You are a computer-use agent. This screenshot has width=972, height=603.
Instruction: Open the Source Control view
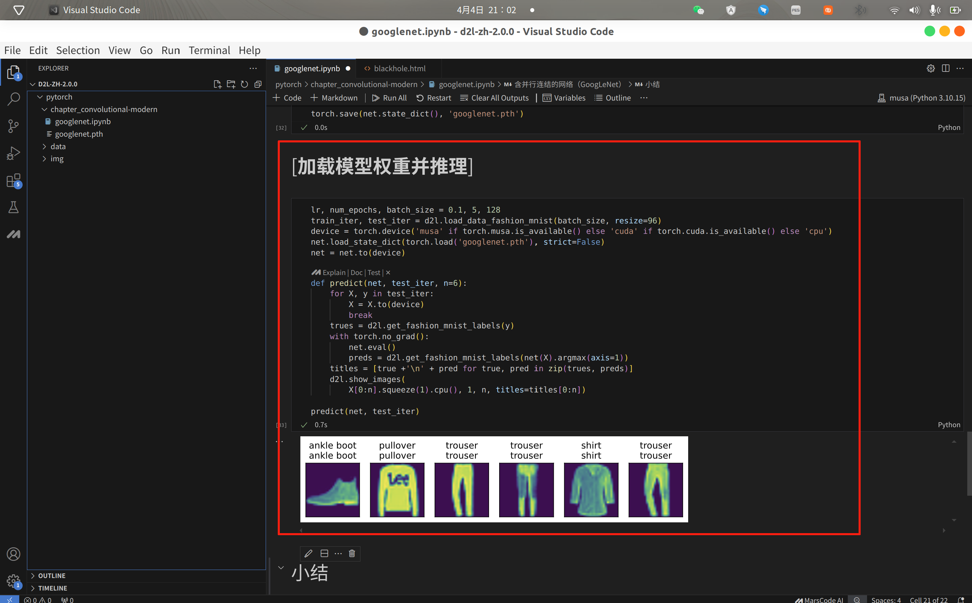13,126
